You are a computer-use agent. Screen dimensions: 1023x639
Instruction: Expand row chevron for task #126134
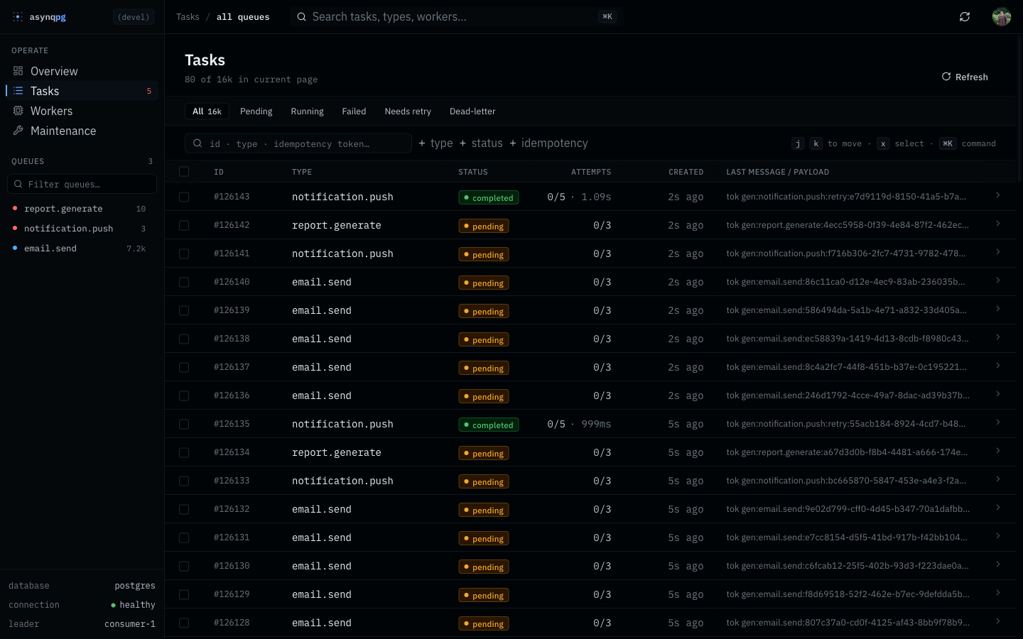(x=998, y=451)
